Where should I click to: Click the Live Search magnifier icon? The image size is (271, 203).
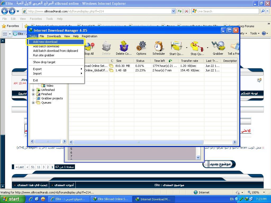click(263, 11)
